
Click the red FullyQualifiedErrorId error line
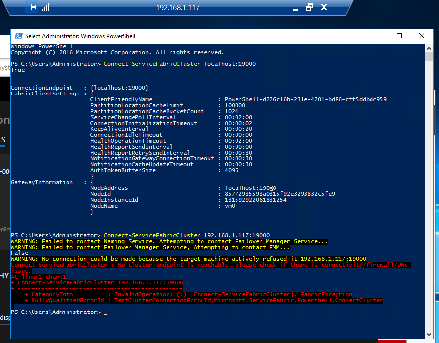pyautogui.click(x=207, y=300)
